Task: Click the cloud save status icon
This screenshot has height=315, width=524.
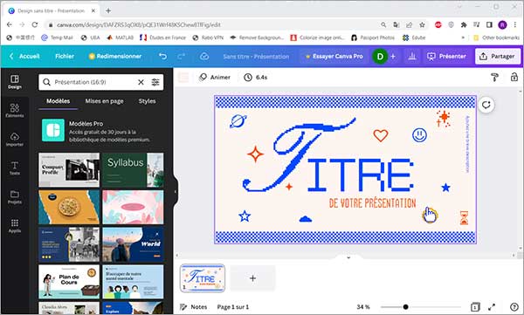Action: click(x=204, y=56)
